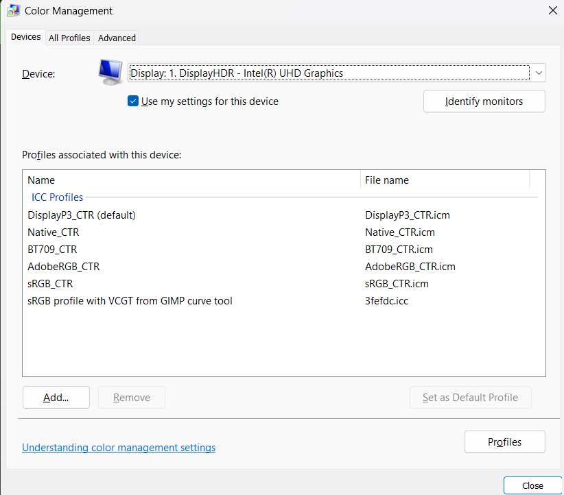
Task: Click the window X close button
Action: tap(553, 10)
